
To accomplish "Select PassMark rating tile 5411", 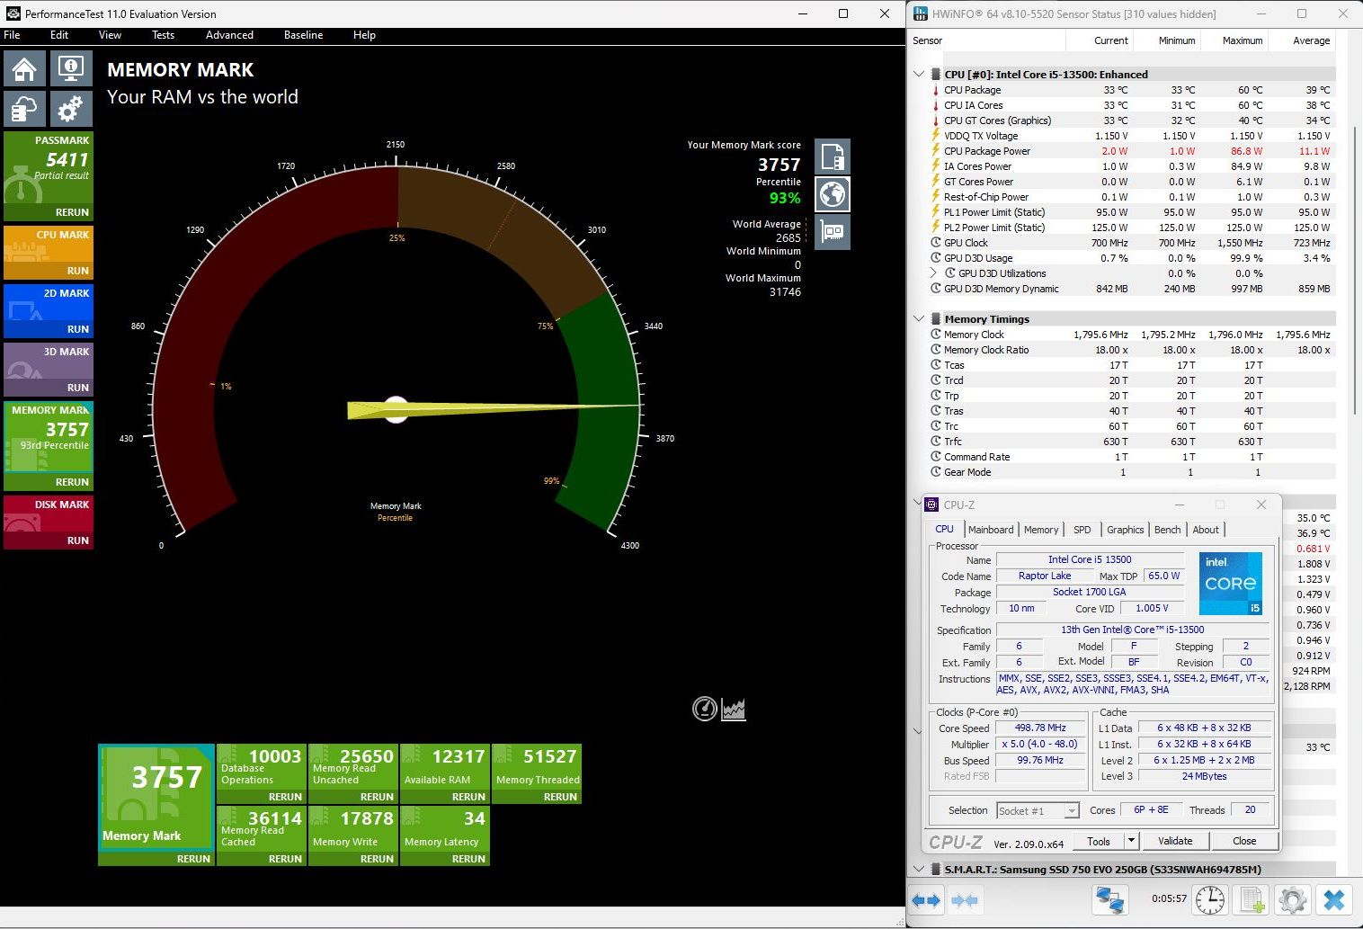I will point(49,176).
